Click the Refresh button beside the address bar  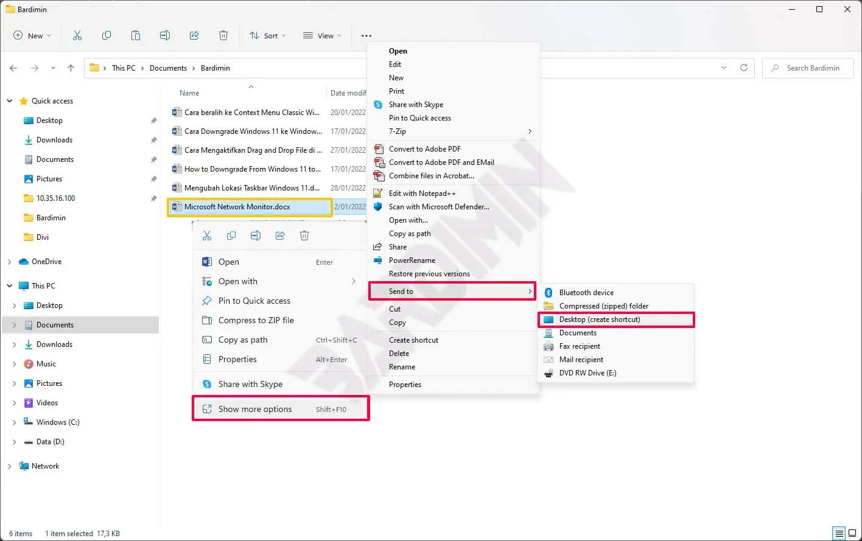[x=743, y=68]
